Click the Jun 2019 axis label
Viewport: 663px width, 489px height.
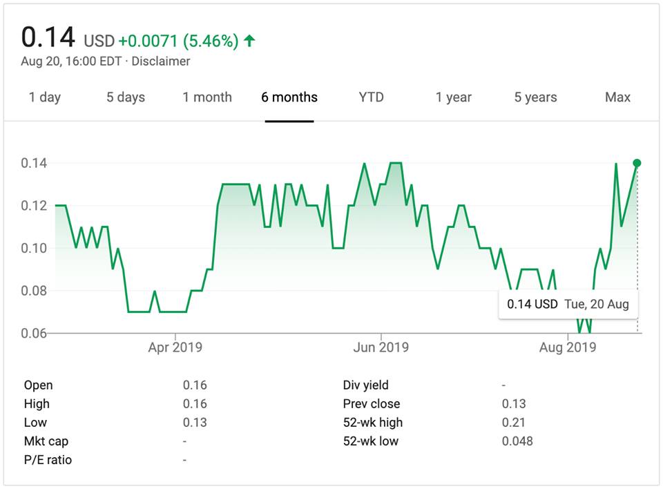[x=381, y=347]
